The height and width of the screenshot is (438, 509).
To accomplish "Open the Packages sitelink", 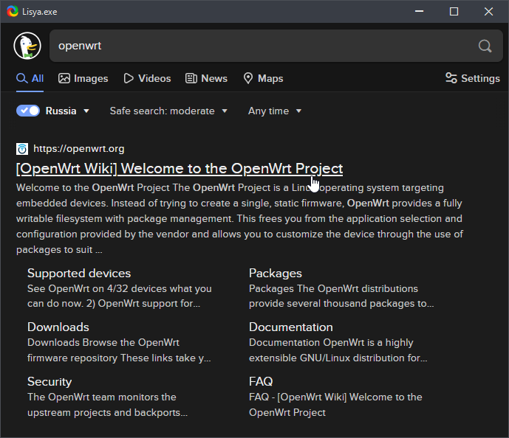I will click(276, 273).
